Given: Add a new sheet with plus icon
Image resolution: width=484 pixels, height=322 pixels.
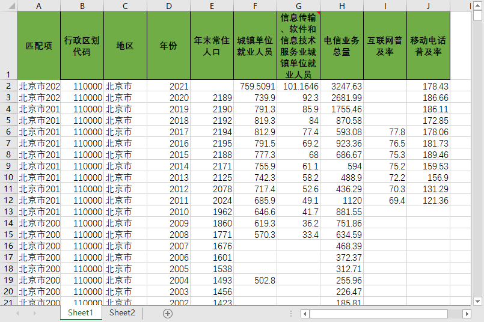Looking at the screenshot, I should [168, 314].
